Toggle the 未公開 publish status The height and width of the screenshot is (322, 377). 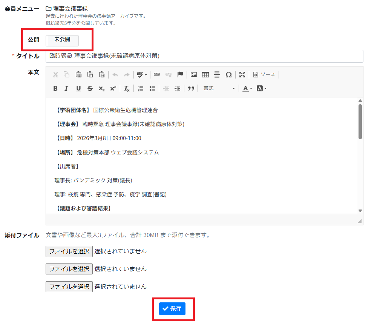click(62, 40)
